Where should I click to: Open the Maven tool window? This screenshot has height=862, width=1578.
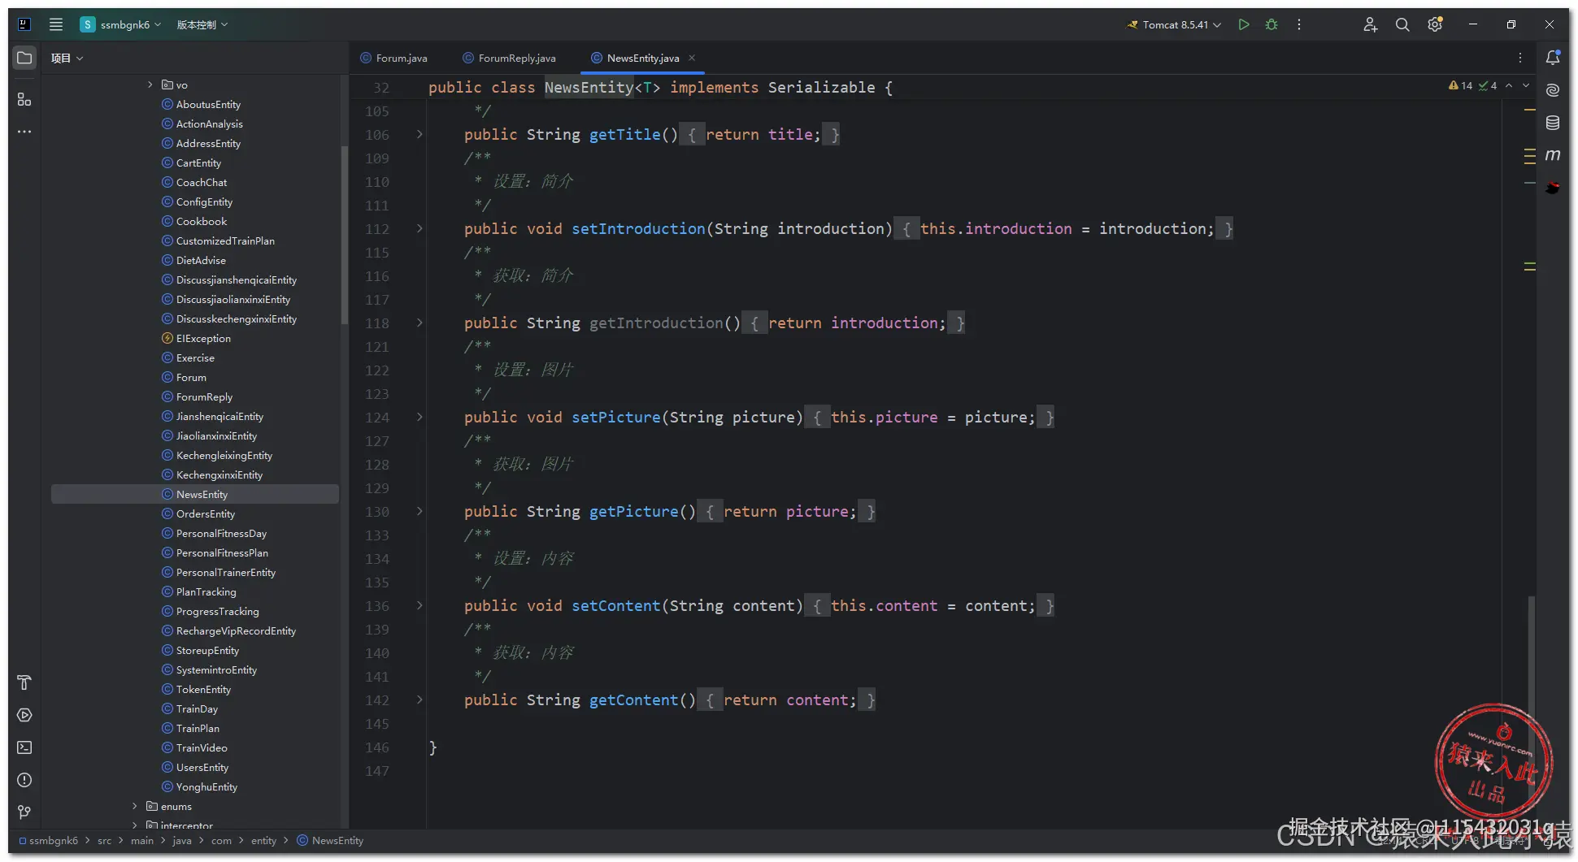1553,155
